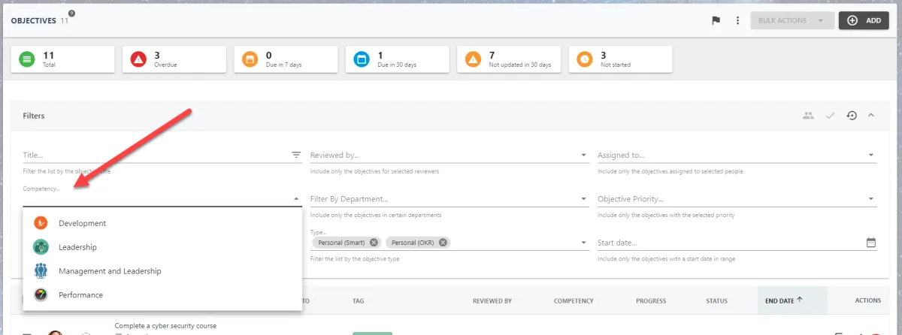Open the Assigned to dropdown
902x335 pixels.
pyautogui.click(x=737, y=155)
